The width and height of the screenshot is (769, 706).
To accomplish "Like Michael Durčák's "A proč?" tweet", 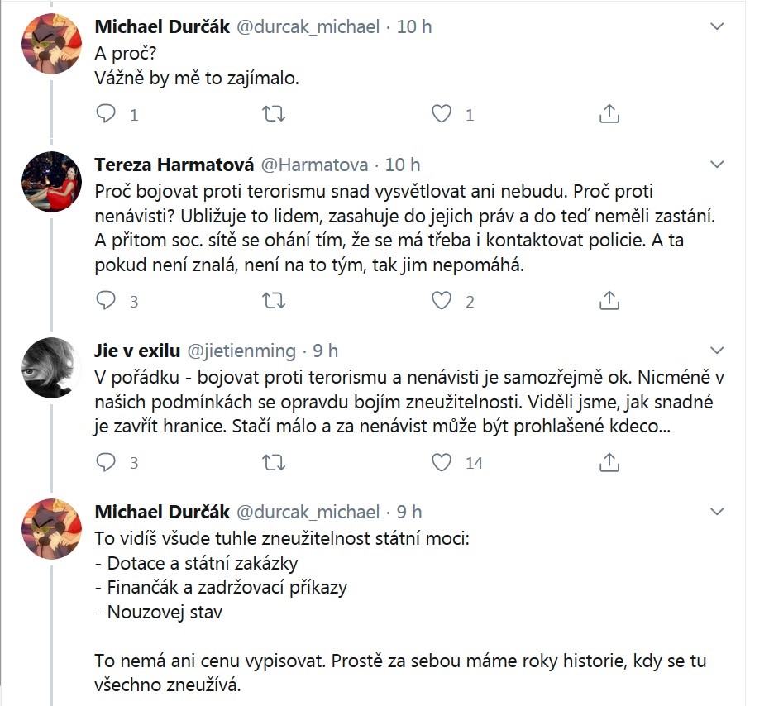I will 443,113.
